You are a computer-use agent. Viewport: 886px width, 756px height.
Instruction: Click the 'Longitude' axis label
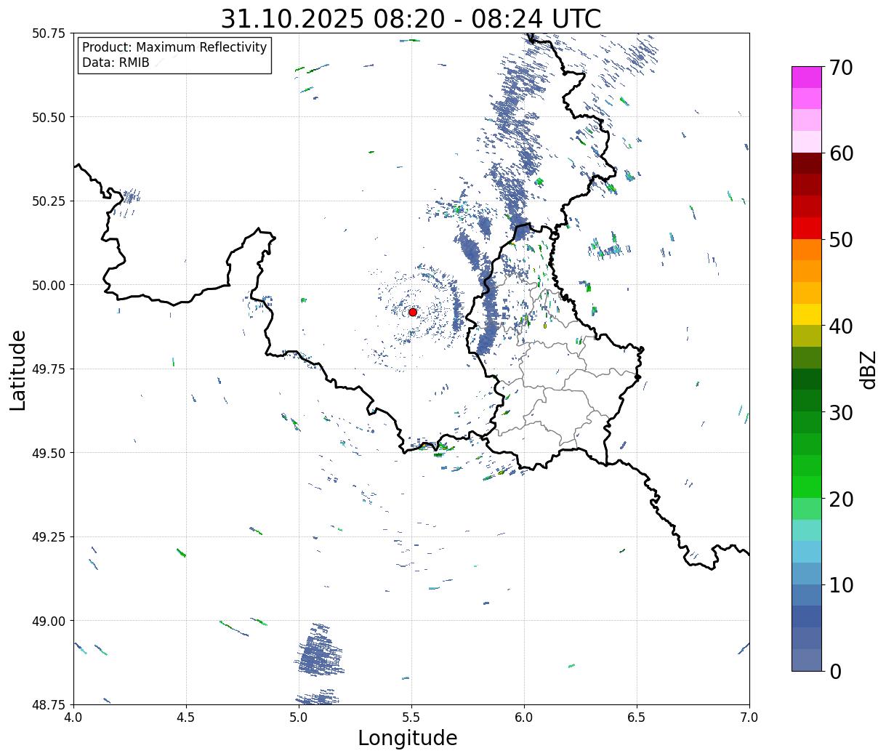[x=408, y=738]
